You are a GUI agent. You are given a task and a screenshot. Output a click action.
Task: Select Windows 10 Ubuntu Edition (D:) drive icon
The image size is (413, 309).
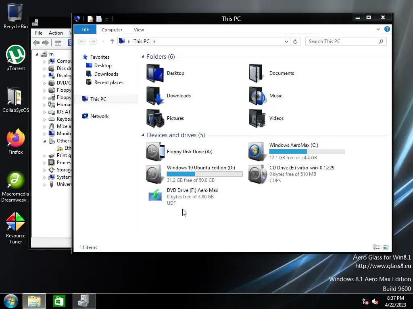154,174
